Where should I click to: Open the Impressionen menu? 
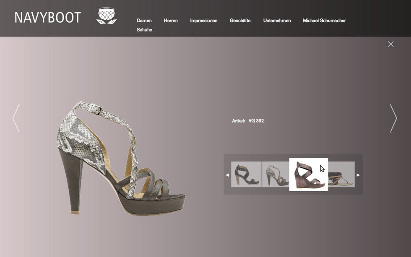pyautogui.click(x=204, y=21)
